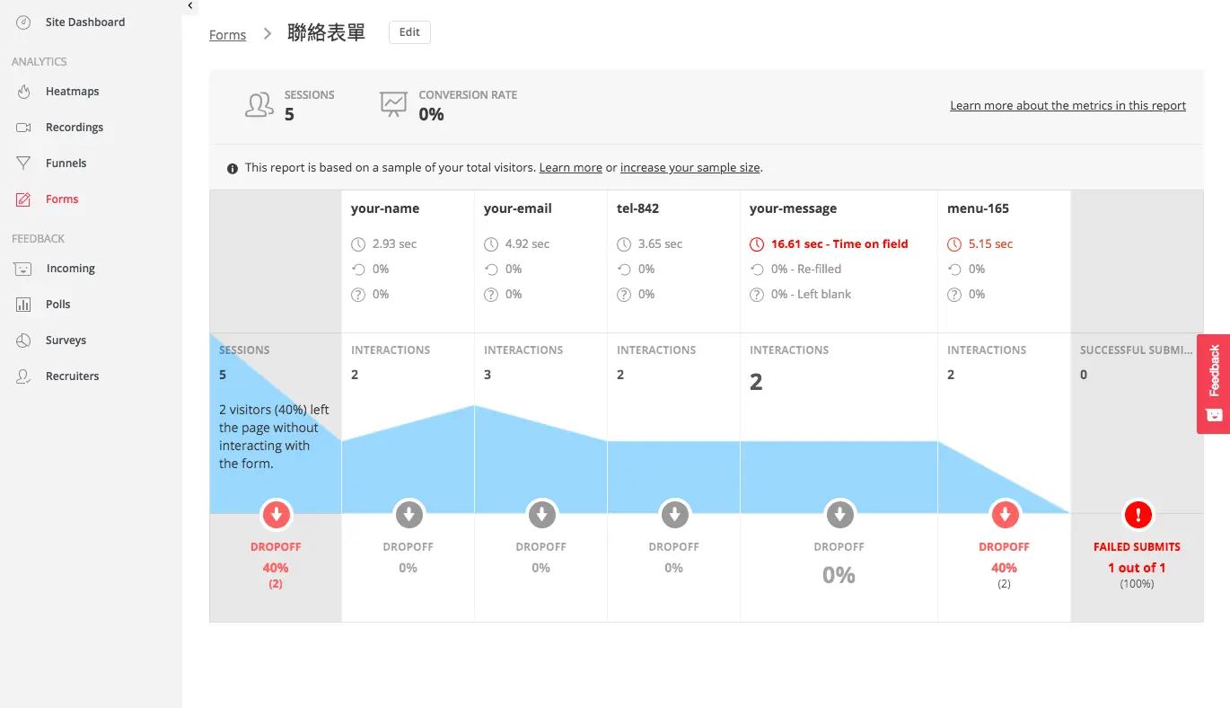The width and height of the screenshot is (1230, 708).
Task: Click the Polls bar chart icon
Action: click(24, 305)
